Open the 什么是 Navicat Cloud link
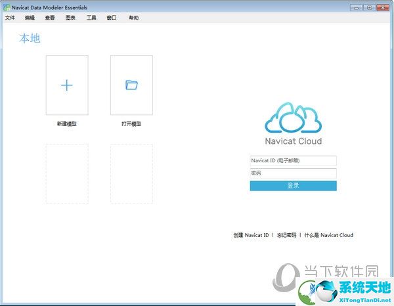The height and width of the screenshot is (306, 394). [328, 235]
